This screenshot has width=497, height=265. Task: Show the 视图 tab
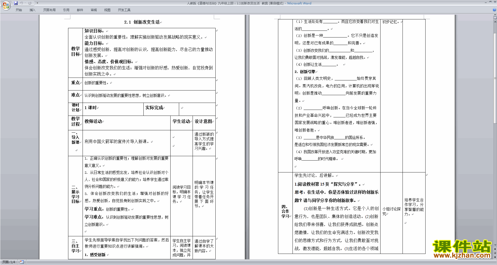pyautogui.click(x=107, y=10)
